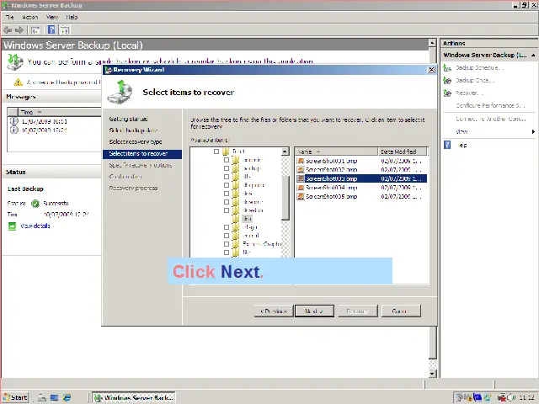Open the View details link
The width and height of the screenshot is (539, 404).
click(x=35, y=226)
